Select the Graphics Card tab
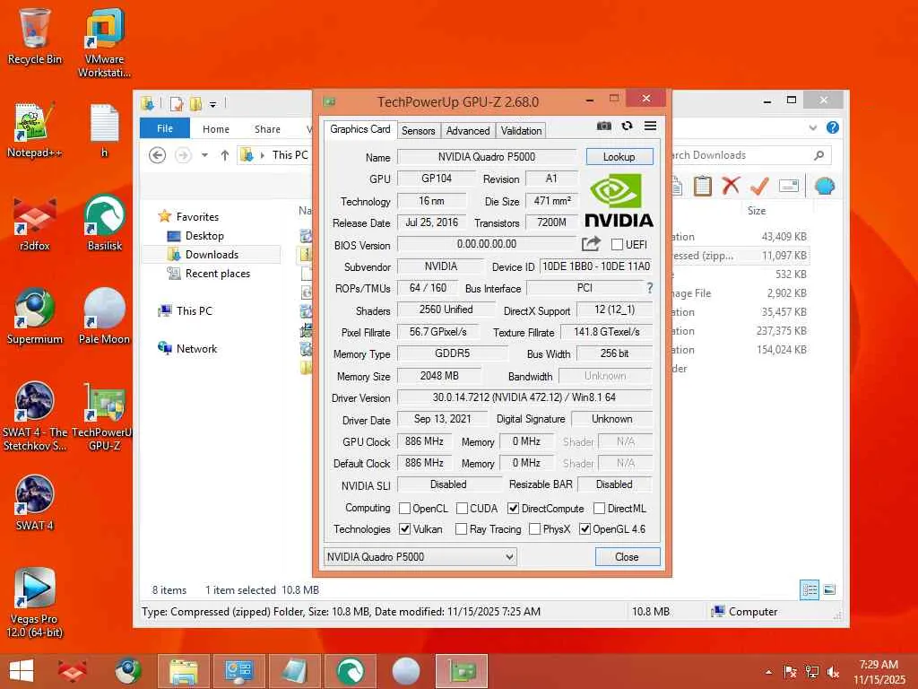918x689 pixels. [360, 129]
